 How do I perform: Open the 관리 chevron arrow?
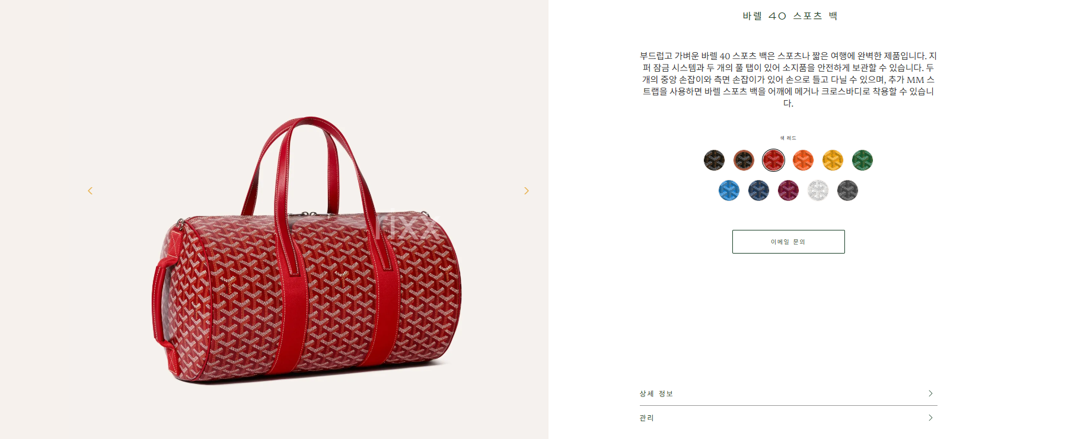(930, 418)
